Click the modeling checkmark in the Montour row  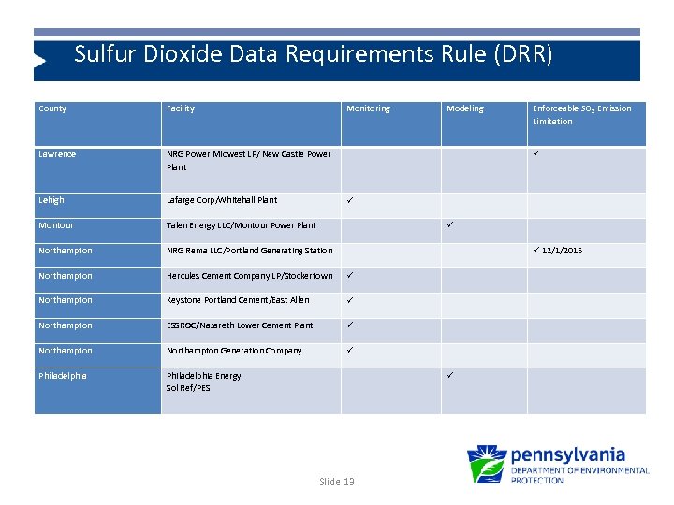(x=450, y=224)
